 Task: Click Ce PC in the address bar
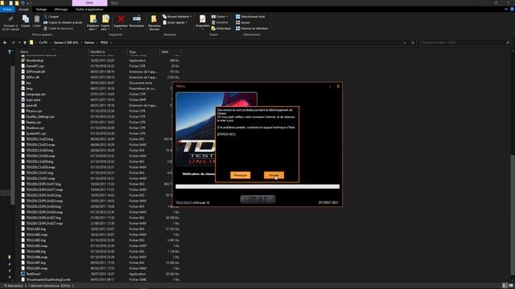[43, 43]
